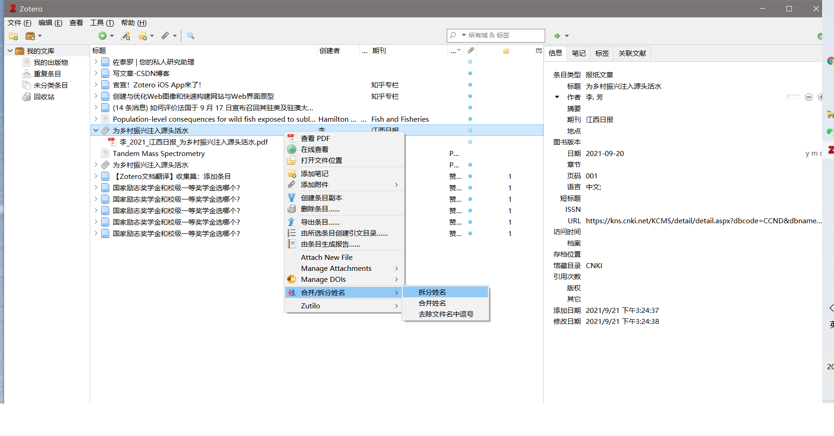Collapse the 我的文库 library tree

(10, 51)
